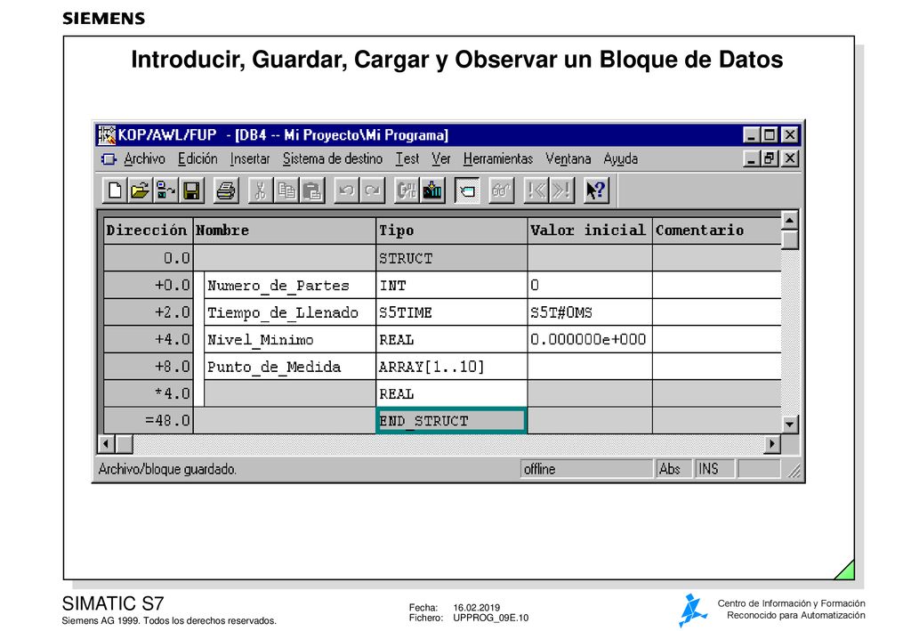Click the document icon left of Archivo
This screenshot has width=911, height=631.
109,158
